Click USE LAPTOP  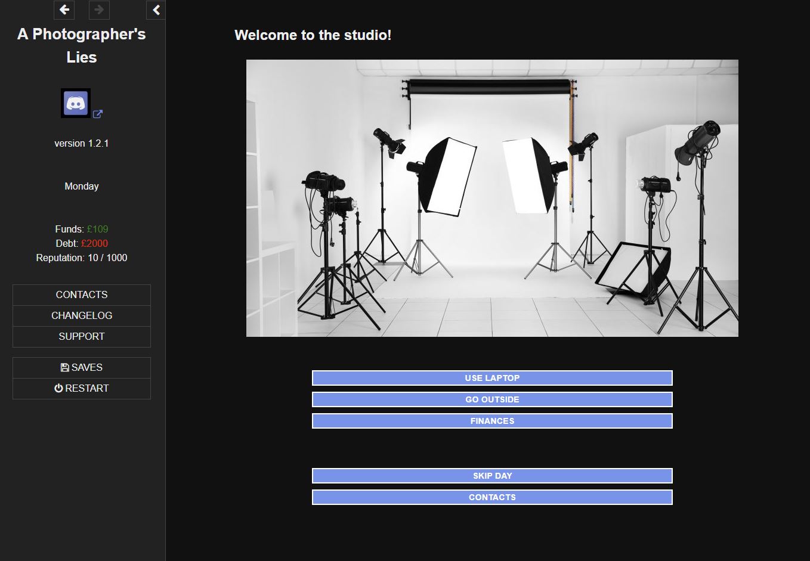pos(491,377)
